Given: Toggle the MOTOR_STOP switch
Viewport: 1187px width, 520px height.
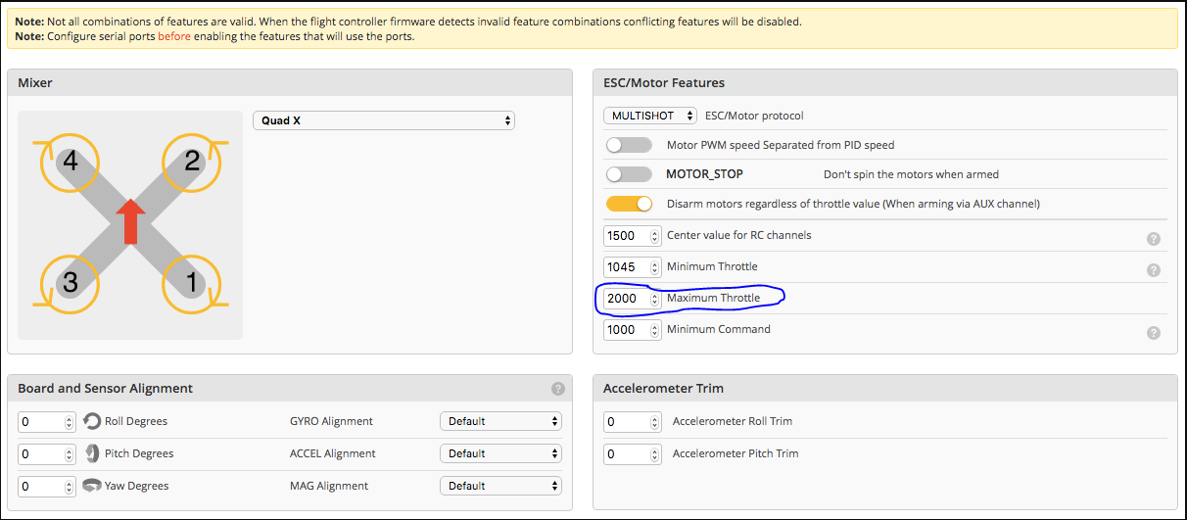Looking at the screenshot, I should [x=629, y=174].
